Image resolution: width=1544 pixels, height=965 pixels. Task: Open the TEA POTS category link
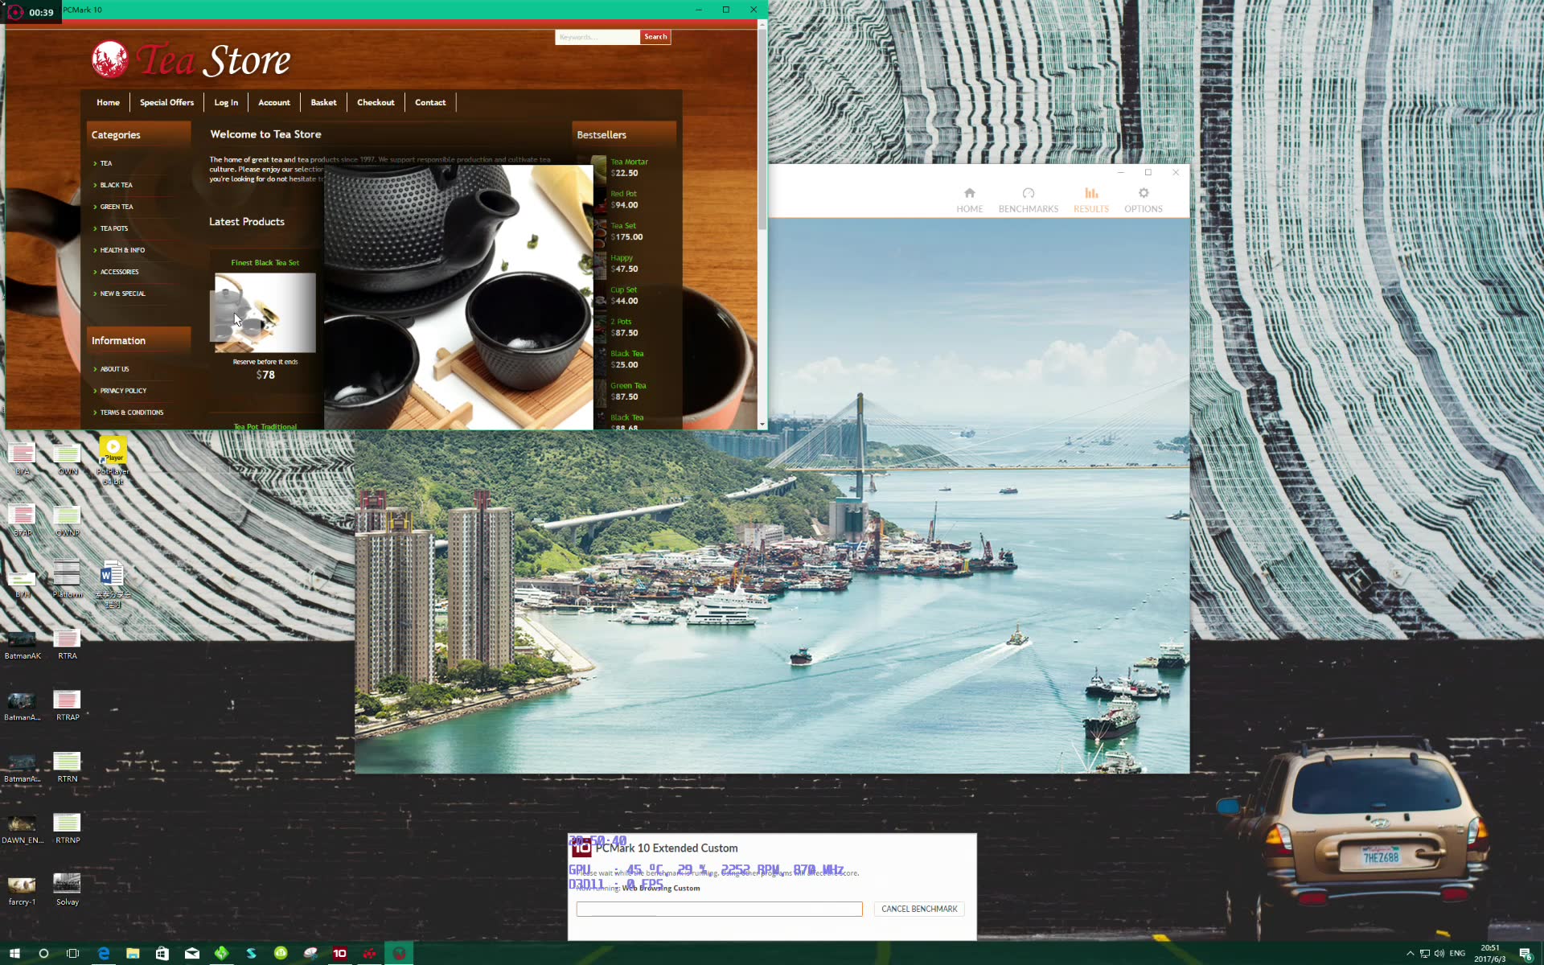(x=113, y=228)
